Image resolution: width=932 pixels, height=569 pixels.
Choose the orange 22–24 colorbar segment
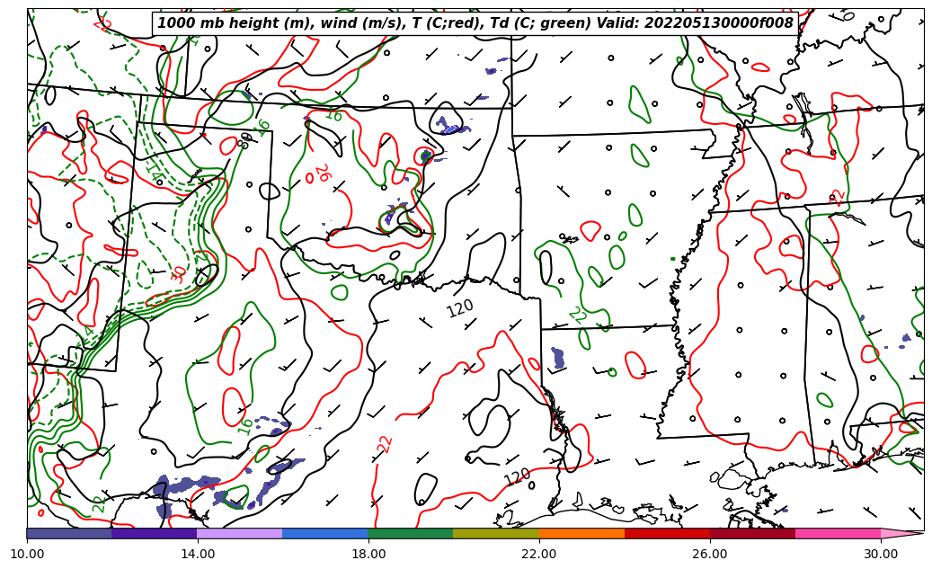tap(581, 533)
